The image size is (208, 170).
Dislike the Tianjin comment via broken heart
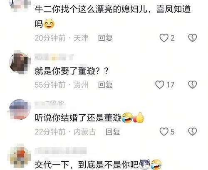click(192, 38)
